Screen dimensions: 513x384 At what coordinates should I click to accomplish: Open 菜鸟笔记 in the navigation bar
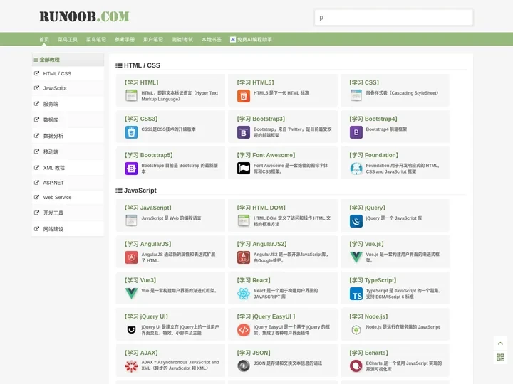click(x=96, y=40)
